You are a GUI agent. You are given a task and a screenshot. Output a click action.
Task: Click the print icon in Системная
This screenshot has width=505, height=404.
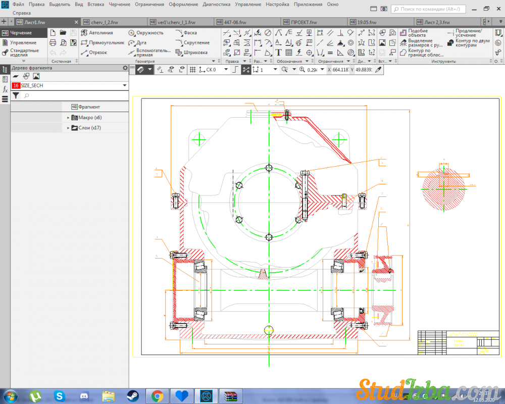[x=53, y=43]
